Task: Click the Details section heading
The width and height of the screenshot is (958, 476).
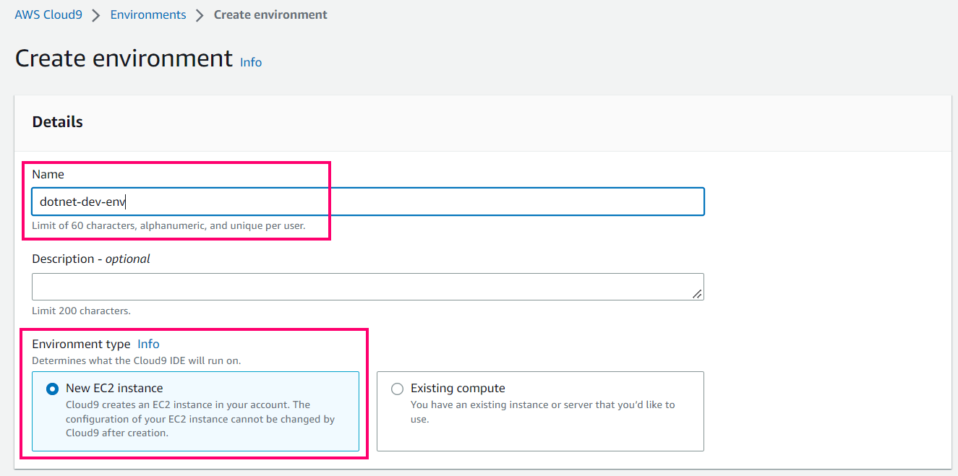Action: 57,121
